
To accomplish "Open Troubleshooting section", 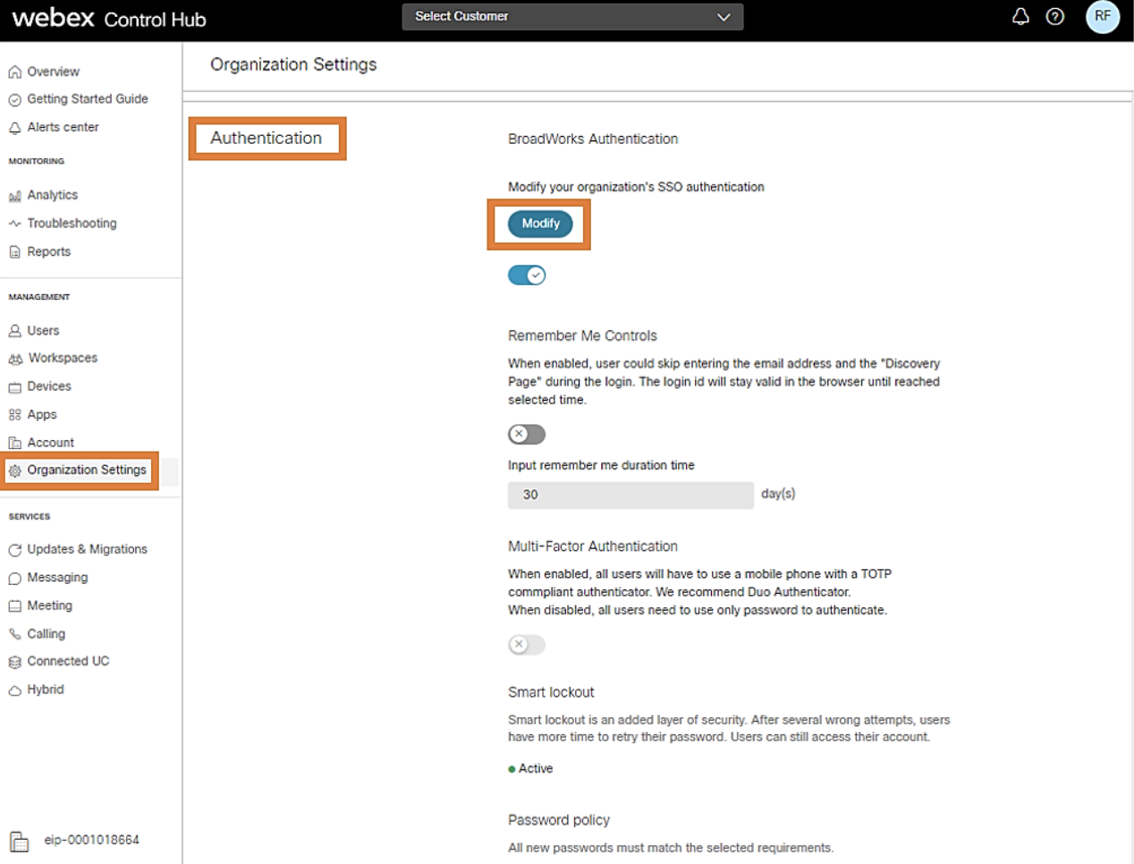I will click(72, 224).
